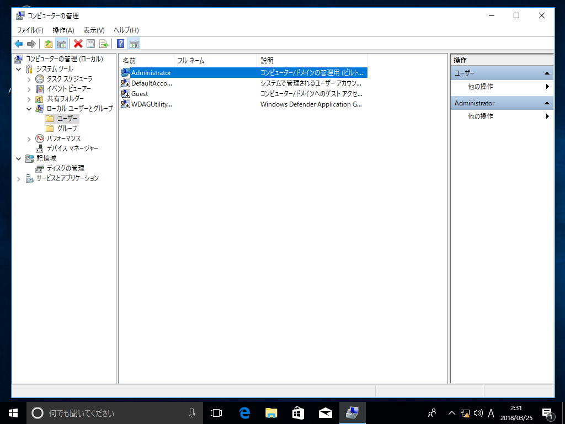Collapse the ユーザー section in actions pane
565x424 pixels.
(x=547, y=73)
